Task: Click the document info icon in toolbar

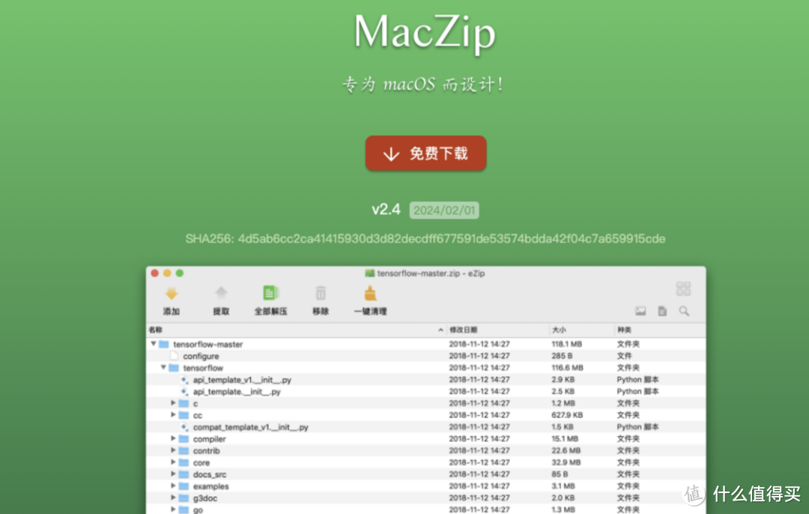Action: point(662,311)
